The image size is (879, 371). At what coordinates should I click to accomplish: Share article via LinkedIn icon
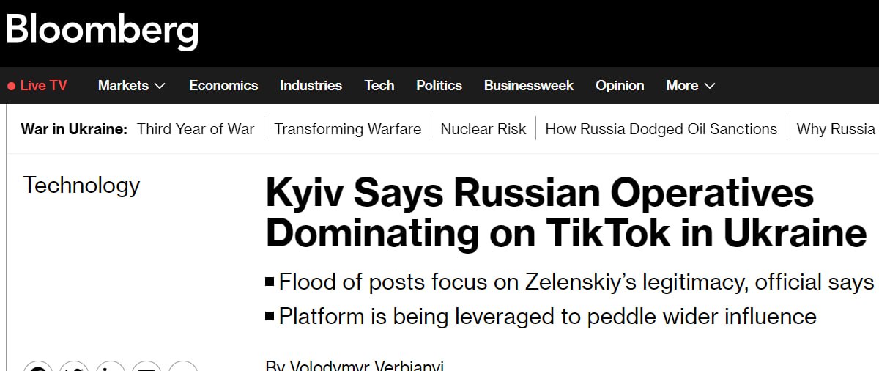[110, 368]
